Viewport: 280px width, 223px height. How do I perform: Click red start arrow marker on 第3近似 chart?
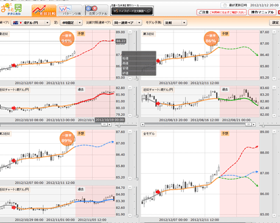(x=158, y=61)
